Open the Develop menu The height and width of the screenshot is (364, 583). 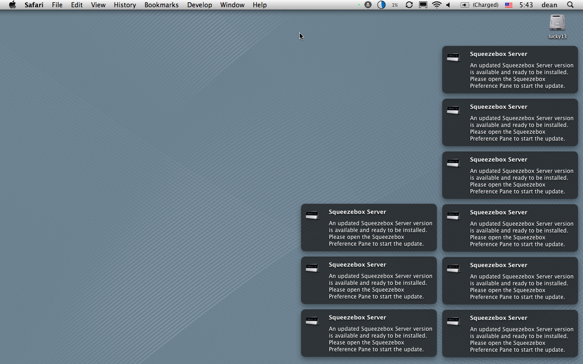point(199,5)
